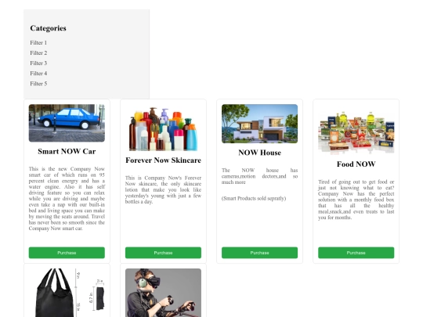Click the Smart NOW Car title
This screenshot has height=317, width=423.
click(x=67, y=151)
